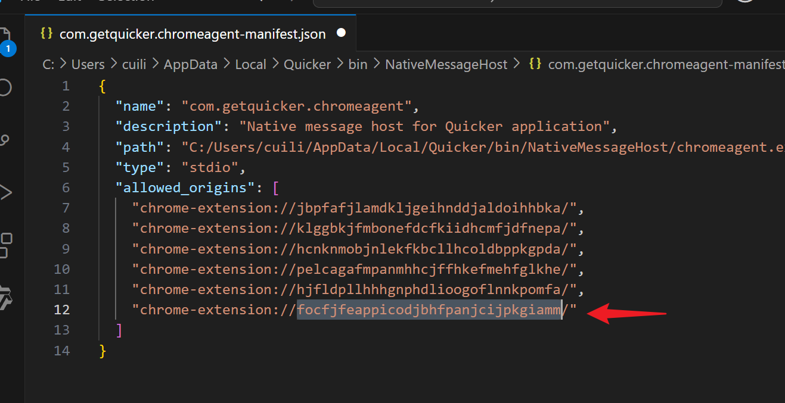
Task: Open the bin breadcrumb folder
Action: pyautogui.click(x=358, y=64)
